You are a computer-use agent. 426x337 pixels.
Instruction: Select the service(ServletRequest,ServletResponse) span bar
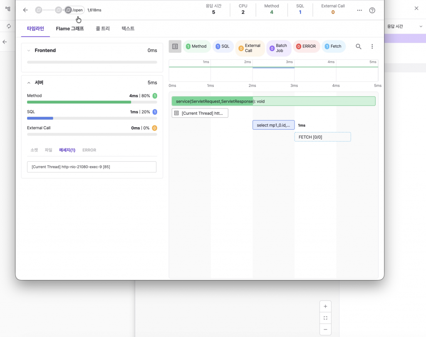pyautogui.click(x=273, y=101)
